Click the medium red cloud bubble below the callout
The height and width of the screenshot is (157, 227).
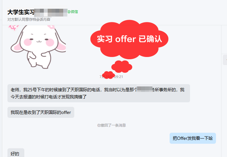pyautogui.click(x=122, y=66)
